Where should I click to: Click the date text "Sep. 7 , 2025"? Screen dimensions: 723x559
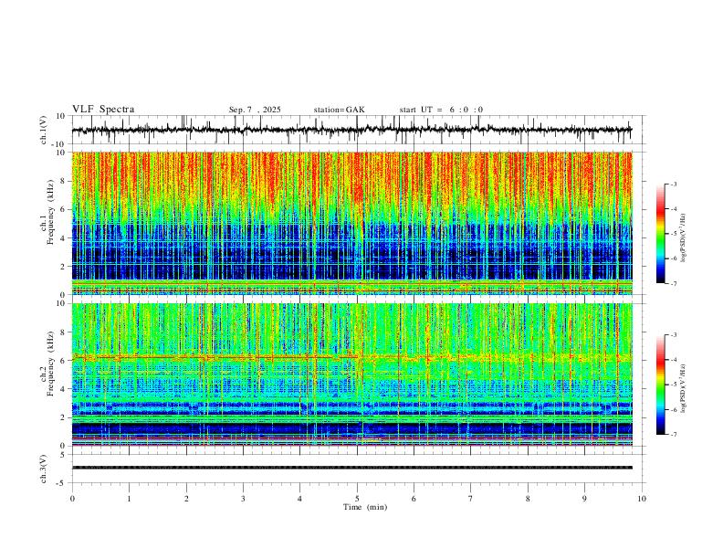(x=255, y=110)
